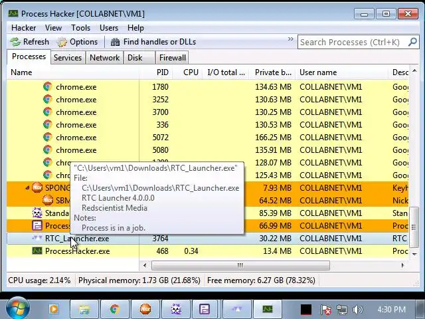Click Chrome icon of the 128.07 MB row
Image resolution: width=425 pixels, height=319 pixels.
[x=48, y=162]
